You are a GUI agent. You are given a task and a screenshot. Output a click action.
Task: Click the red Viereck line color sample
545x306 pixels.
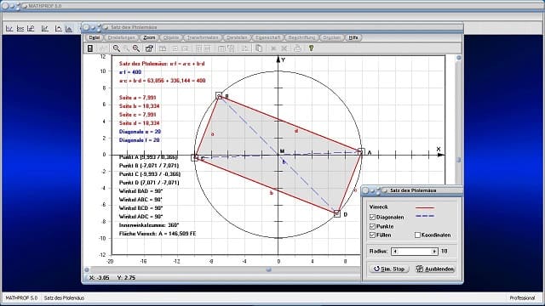[x=425, y=207]
